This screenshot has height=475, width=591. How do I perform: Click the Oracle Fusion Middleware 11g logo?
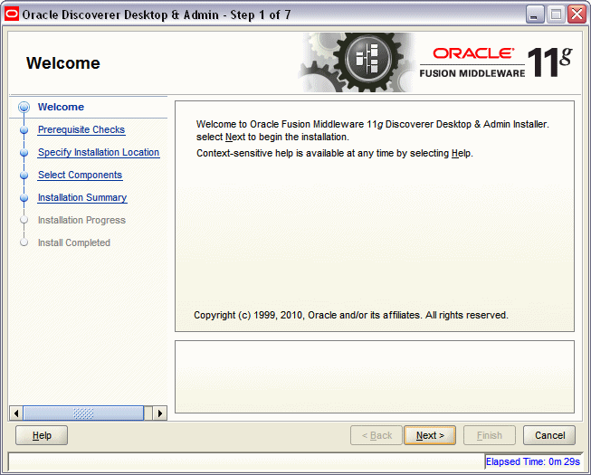tap(496, 62)
